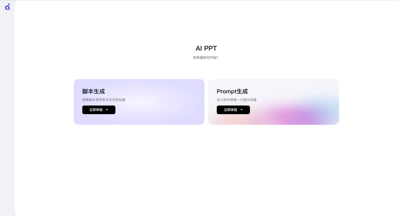Click the gap between the two cards
The image size is (398, 216).
tap(206, 102)
